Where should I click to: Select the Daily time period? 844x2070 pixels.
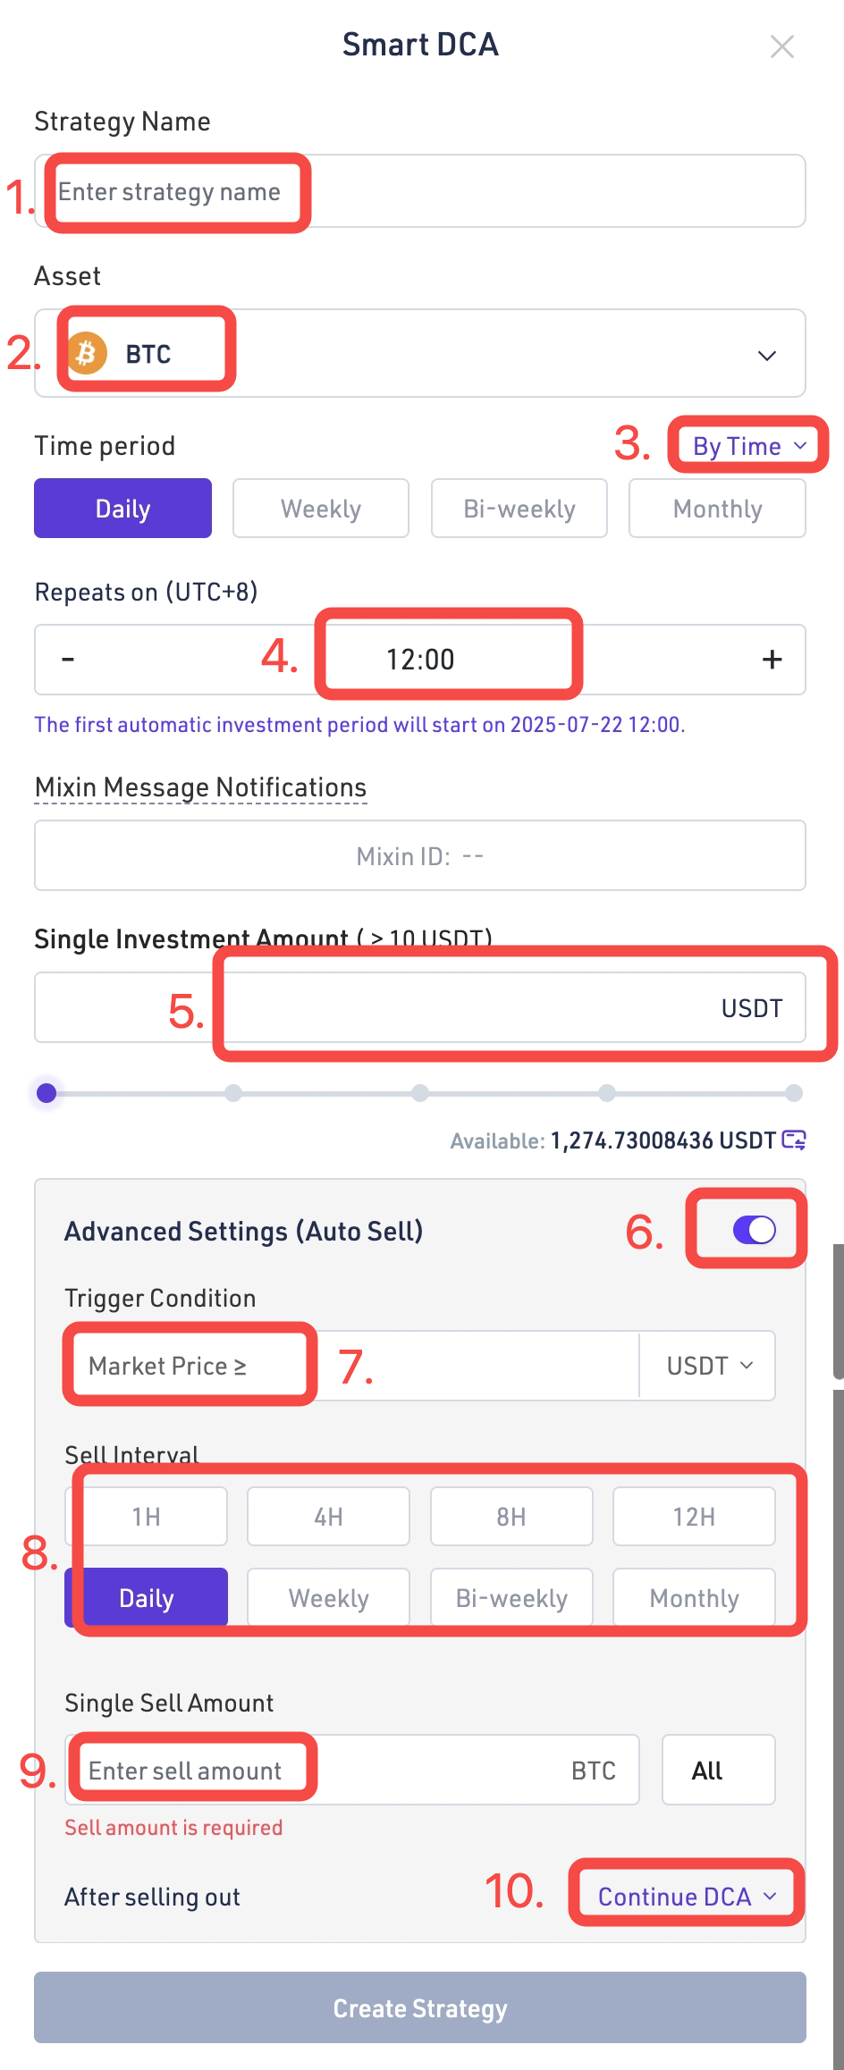click(x=122, y=509)
